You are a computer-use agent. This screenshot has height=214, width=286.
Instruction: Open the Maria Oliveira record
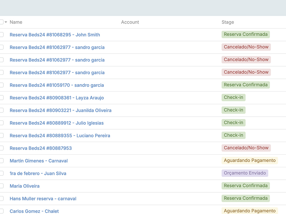25,186
